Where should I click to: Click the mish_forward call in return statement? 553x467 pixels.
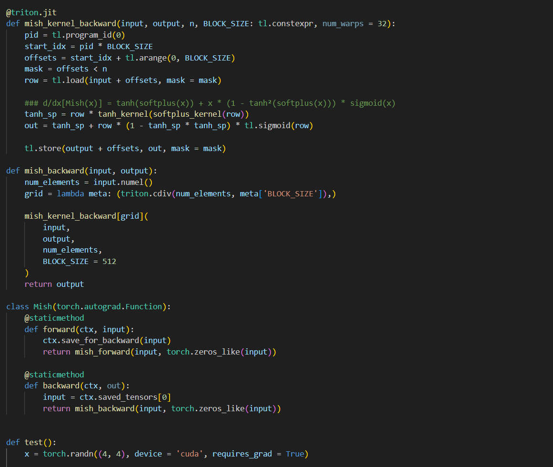click(102, 352)
